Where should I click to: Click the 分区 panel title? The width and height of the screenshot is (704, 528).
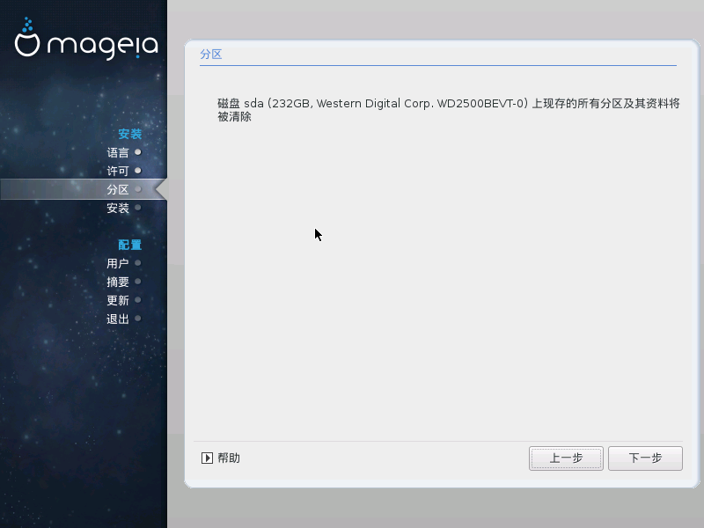[x=211, y=55]
